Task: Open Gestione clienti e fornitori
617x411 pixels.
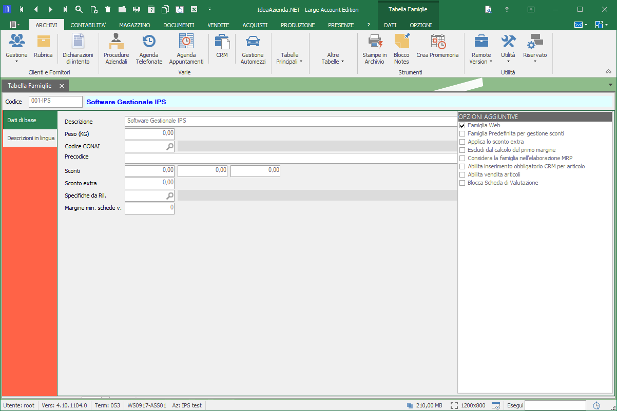Action: [16, 49]
